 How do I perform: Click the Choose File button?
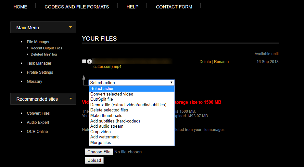[99, 152]
